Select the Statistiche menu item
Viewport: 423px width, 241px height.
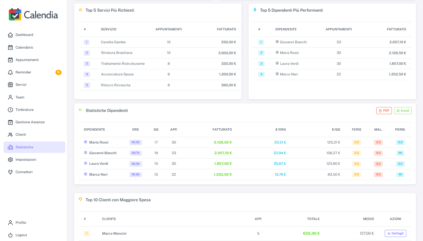click(24, 147)
